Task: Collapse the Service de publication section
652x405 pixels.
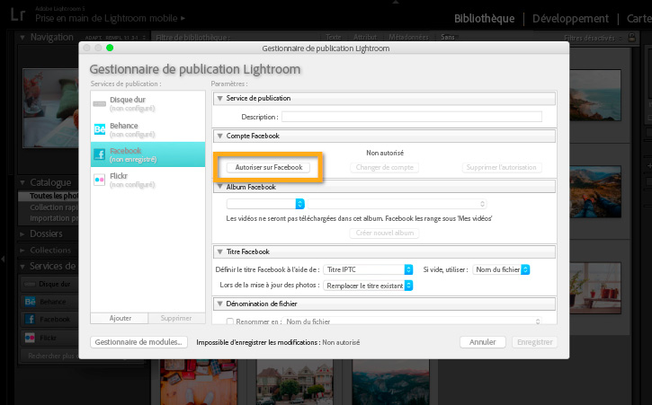Action: pyautogui.click(x=220, y=99)
